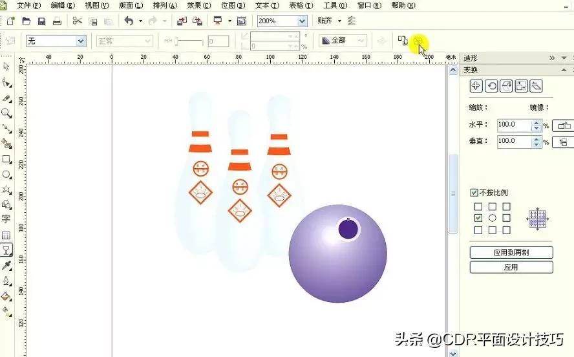574x357 pixels.
Task: Uncheck the 不按比例 checkbox
Action: pos(474,193)
